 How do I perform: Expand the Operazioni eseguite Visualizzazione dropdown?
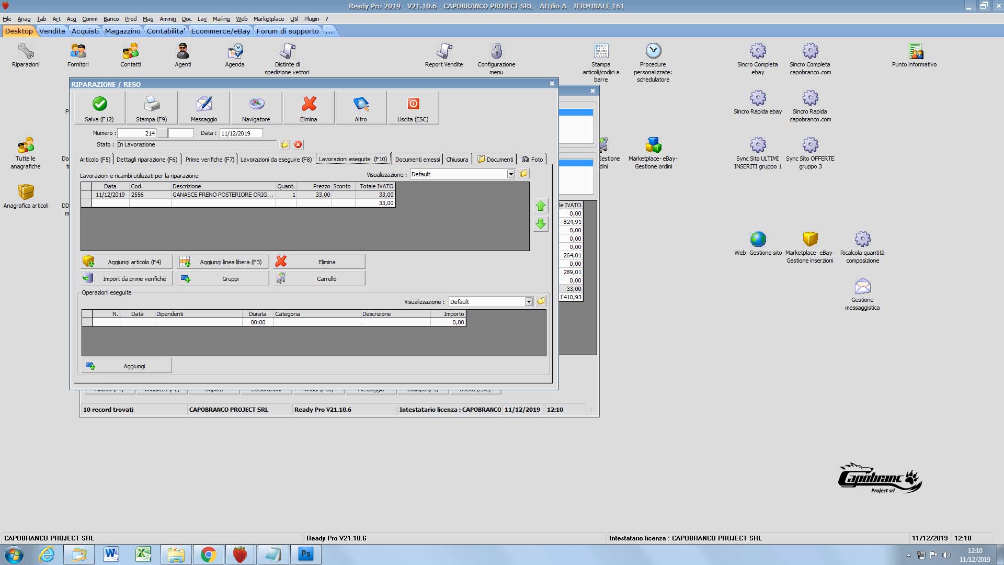click(x=529, y=302)
